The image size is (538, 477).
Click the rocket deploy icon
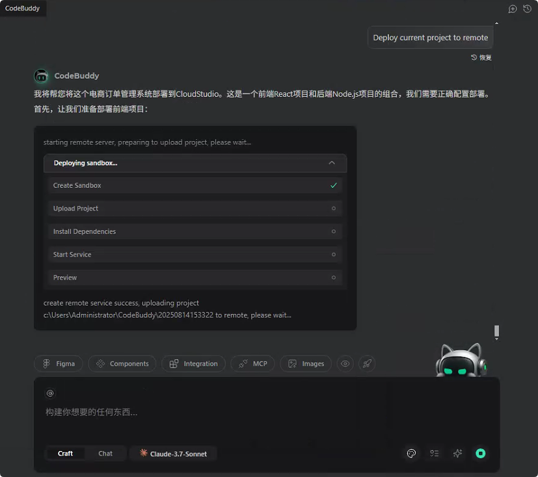(x=367, y=363)
